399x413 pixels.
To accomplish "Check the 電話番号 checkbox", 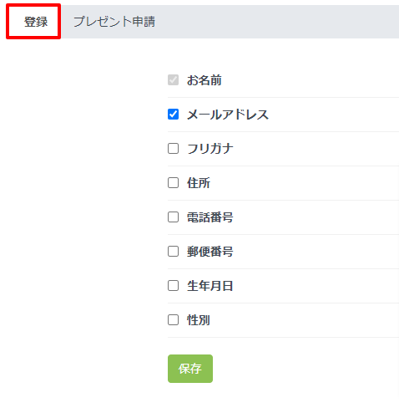I will tap(173, 217).
